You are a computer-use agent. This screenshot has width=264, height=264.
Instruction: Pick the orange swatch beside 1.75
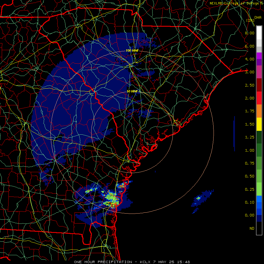pos(259,111)
